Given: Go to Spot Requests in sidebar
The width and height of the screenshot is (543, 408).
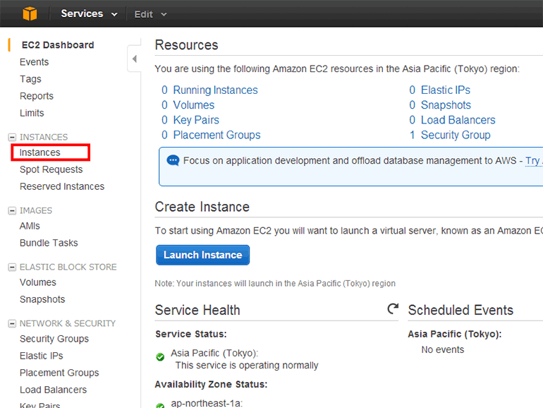Looking at the screenshot, I should tap(51, 169).
